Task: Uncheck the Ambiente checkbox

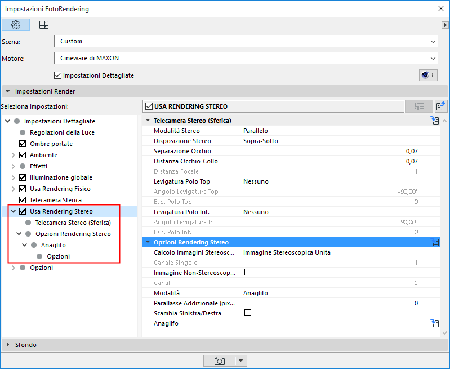Action: (23, 155)
